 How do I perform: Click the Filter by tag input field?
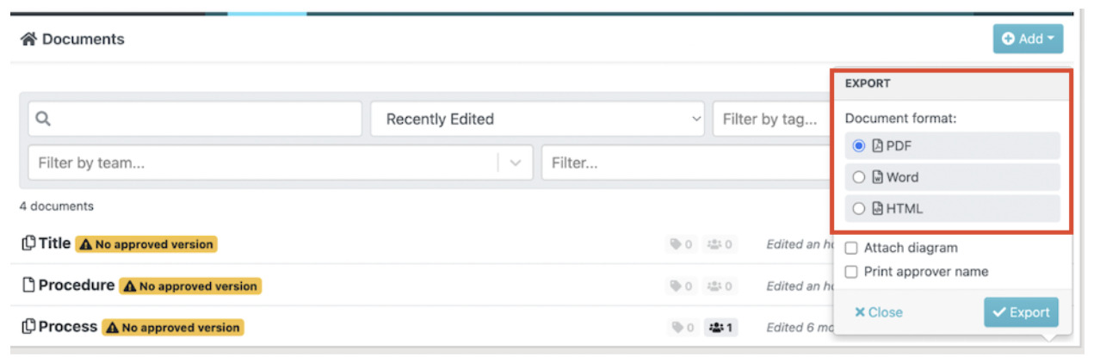770,119
